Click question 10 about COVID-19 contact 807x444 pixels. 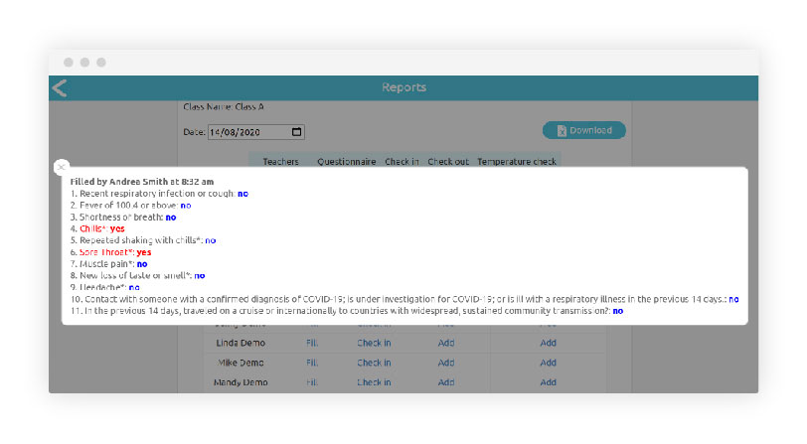404,299
